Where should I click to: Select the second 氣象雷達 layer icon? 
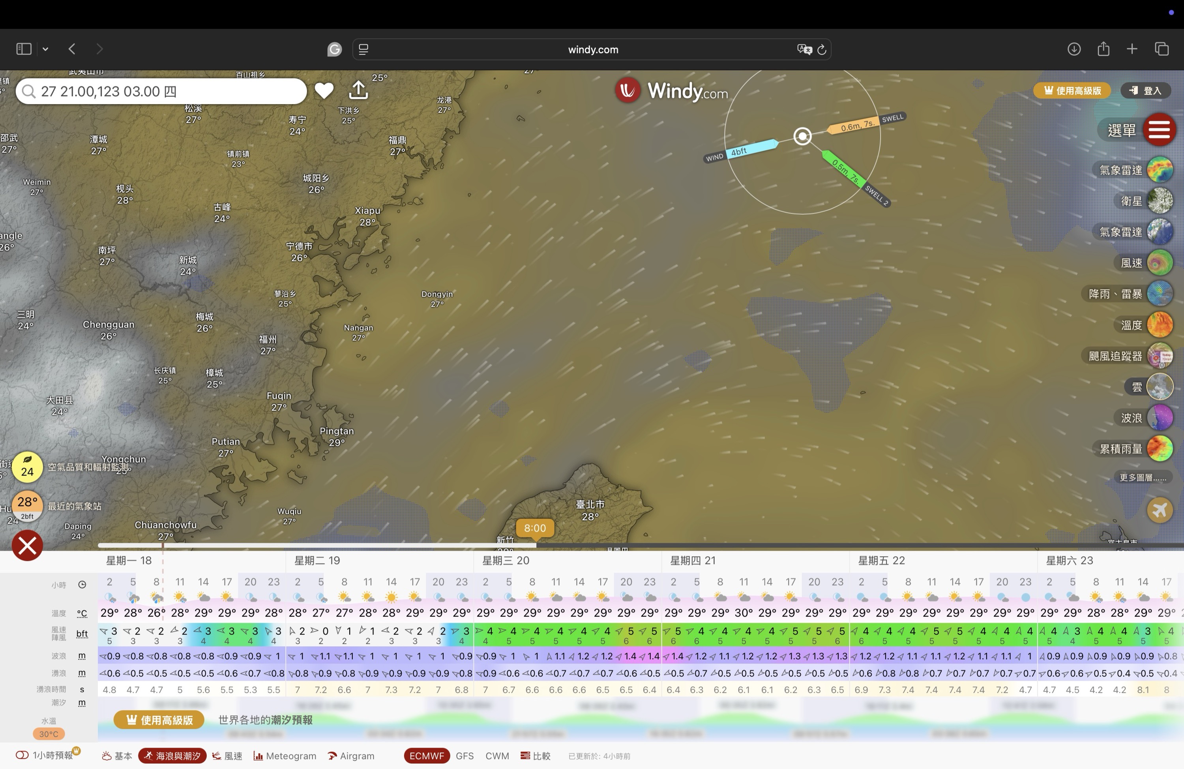pyautogui.click(x=1160, y=232)
